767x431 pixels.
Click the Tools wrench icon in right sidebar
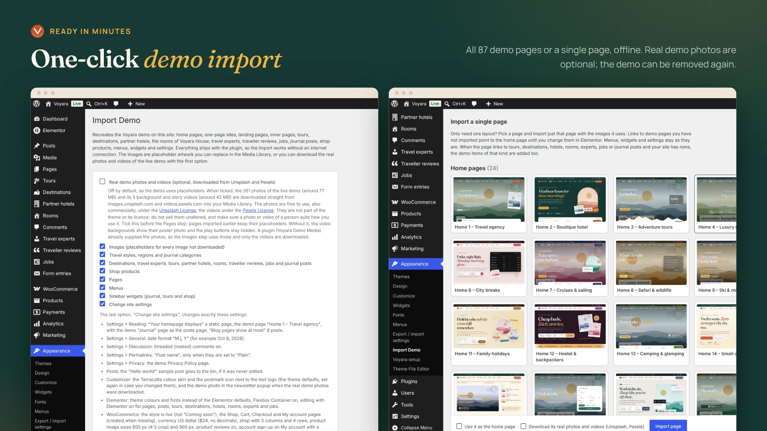click(x=395, y=405)
